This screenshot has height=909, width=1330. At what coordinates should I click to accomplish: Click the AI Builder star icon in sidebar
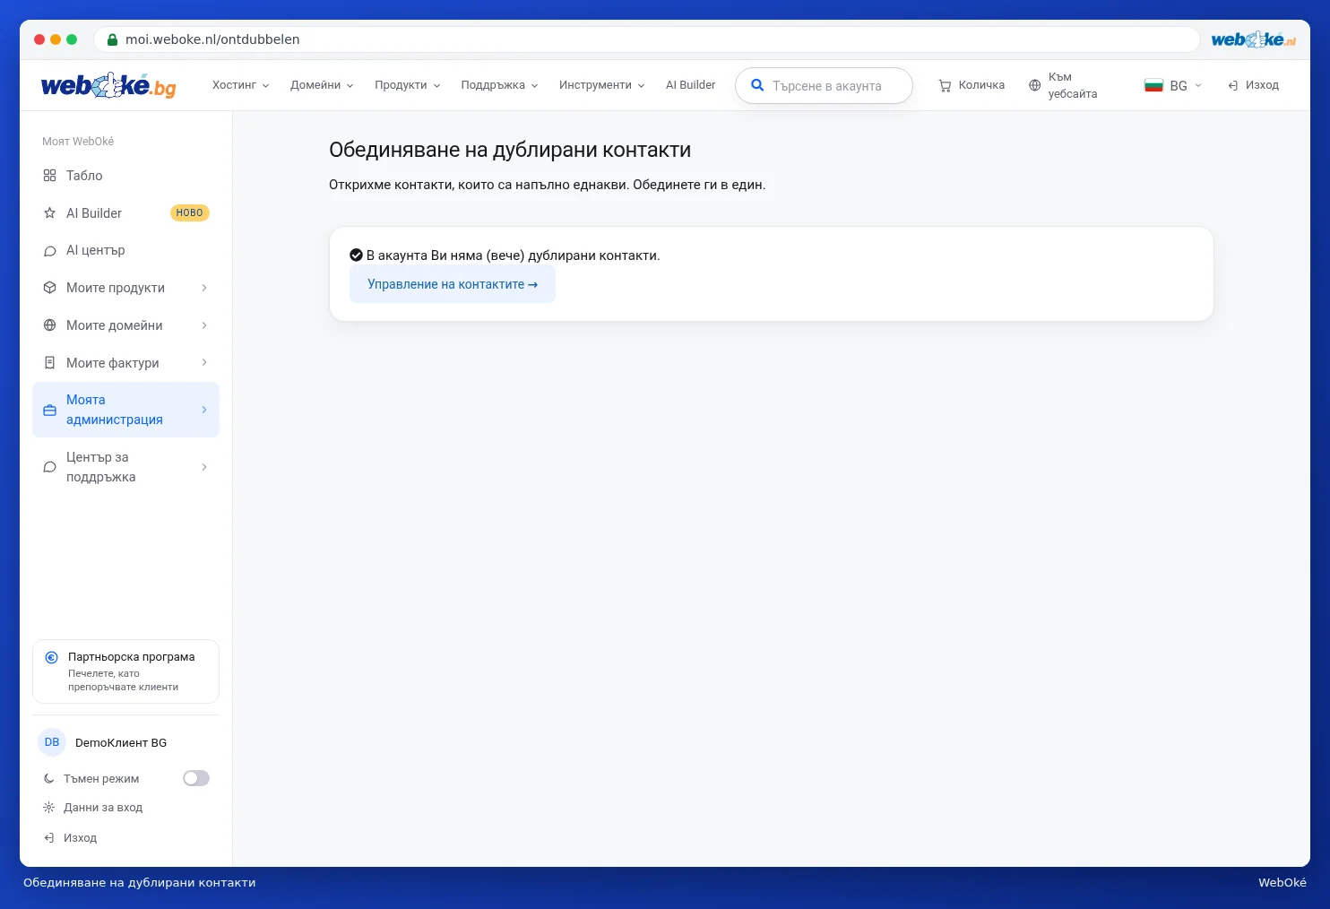[50, 213]
